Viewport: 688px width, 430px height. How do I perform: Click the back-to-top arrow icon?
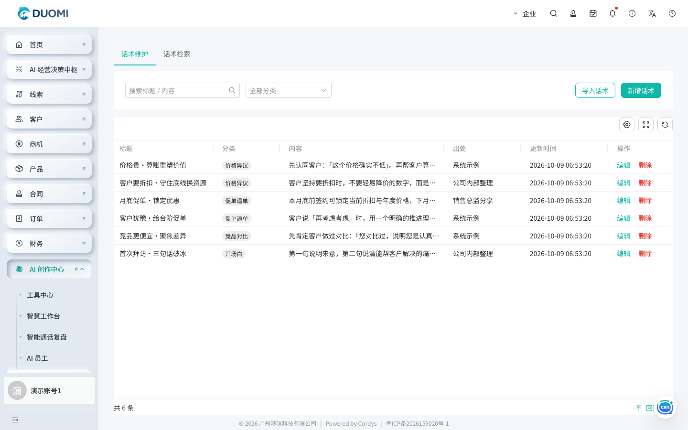click(x=639, y=408)
